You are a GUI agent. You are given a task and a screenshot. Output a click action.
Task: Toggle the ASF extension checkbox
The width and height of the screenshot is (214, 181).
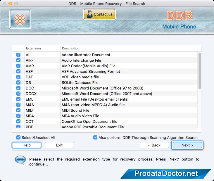[x=18, y=71]
